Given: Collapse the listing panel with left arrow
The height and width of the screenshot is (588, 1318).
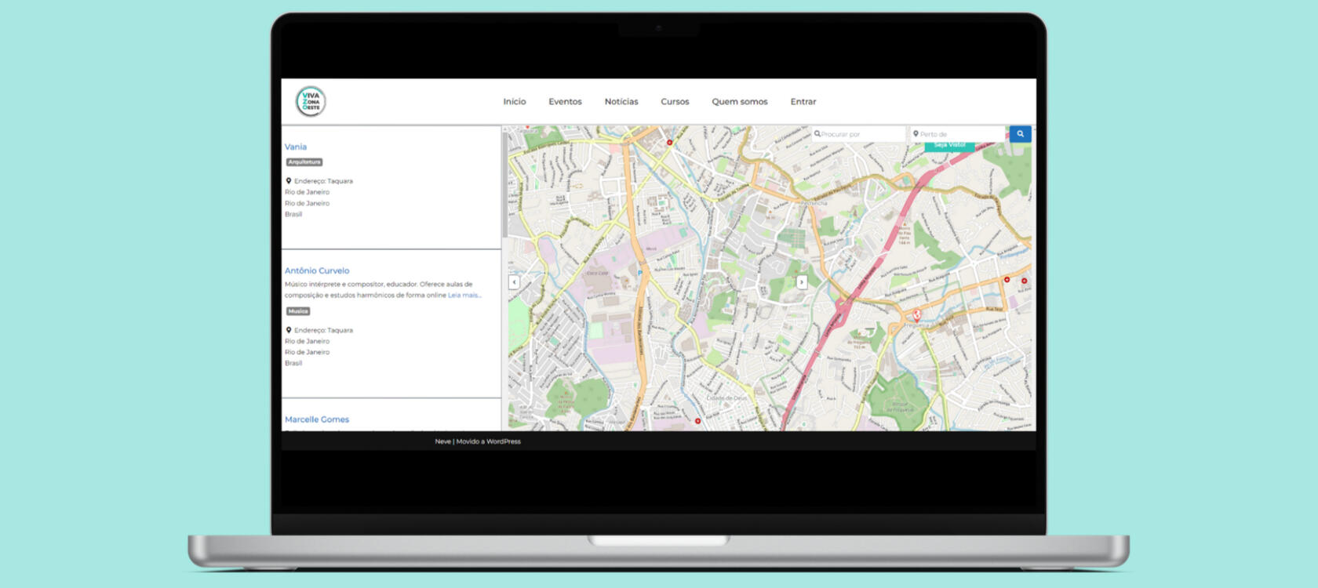Looking at the screenshot, I should pos(514,282).
